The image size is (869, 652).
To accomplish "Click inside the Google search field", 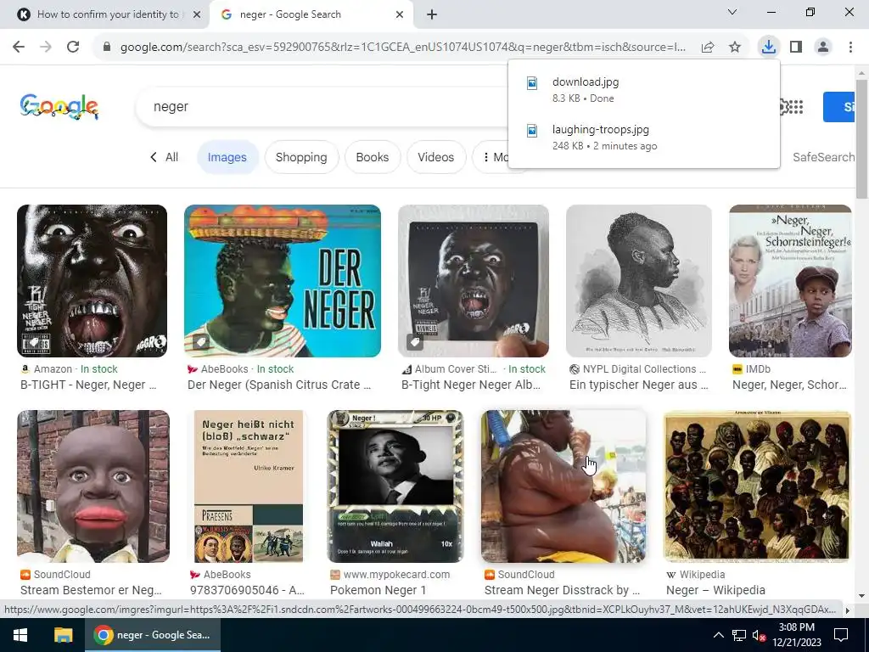I will (327, 106).
